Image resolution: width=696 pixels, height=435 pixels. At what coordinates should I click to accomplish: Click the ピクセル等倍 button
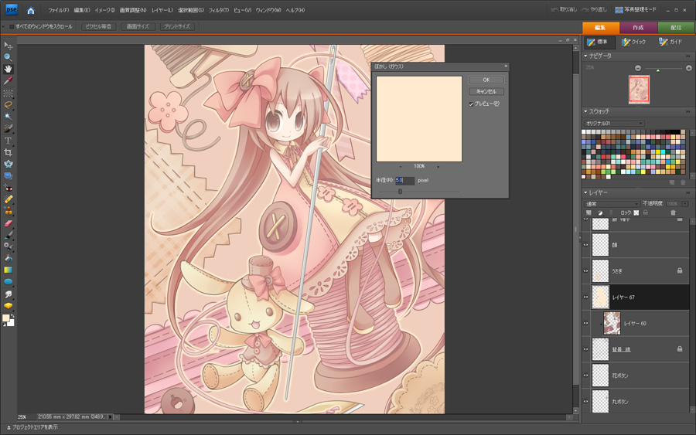point(98,26)
